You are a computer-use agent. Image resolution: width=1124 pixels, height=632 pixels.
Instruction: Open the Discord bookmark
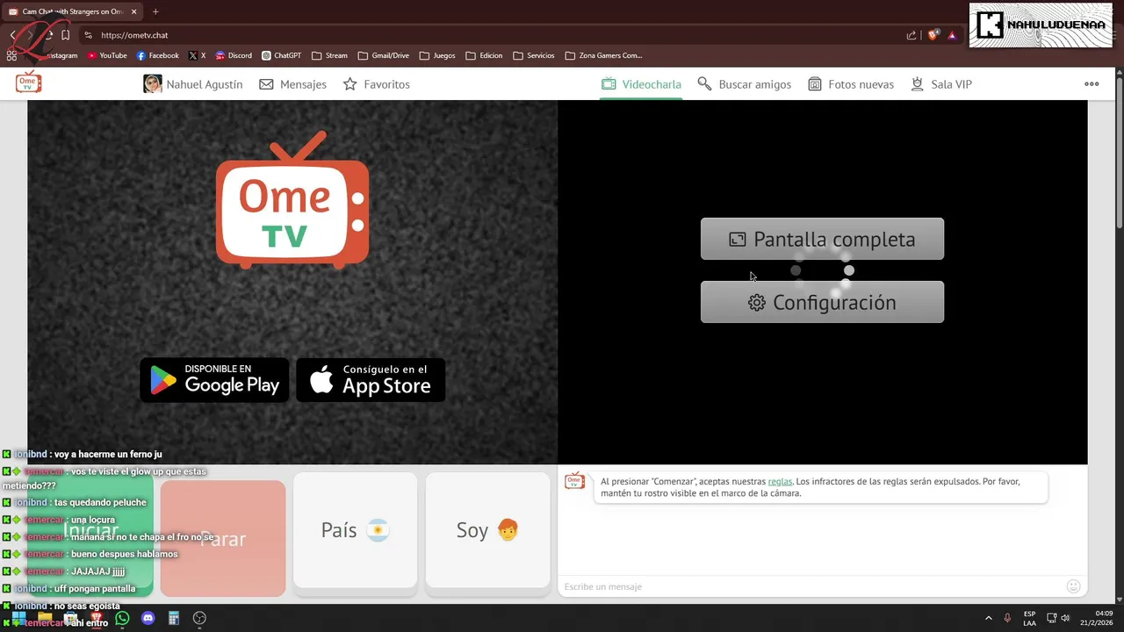[x=233, y=55]
